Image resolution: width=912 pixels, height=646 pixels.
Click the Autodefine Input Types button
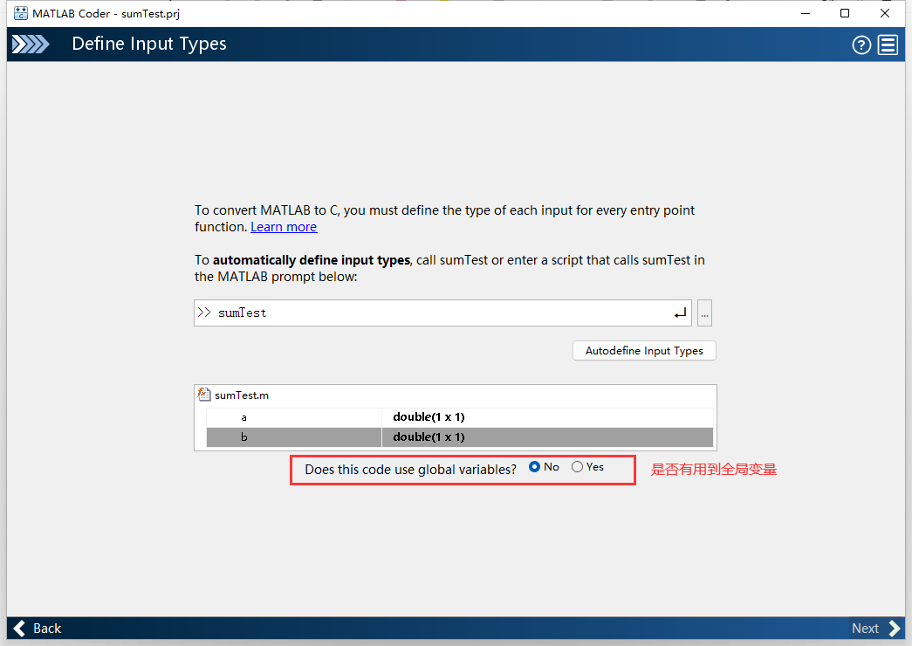[644, 350]
